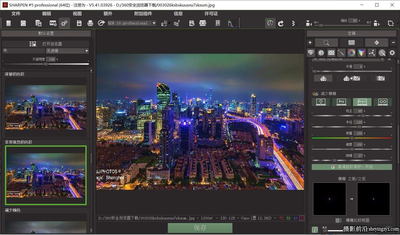Click the RAW settings icon

tap(53, 23)
